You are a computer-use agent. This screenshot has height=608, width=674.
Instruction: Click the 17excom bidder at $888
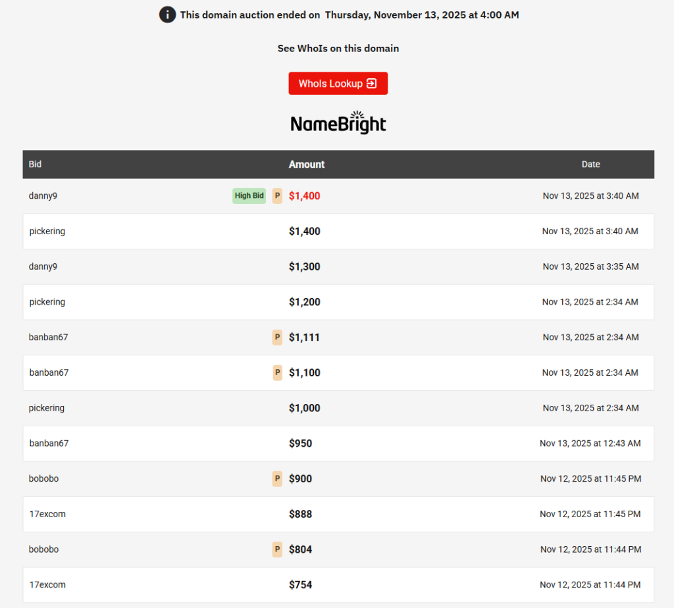coord(47,514)
